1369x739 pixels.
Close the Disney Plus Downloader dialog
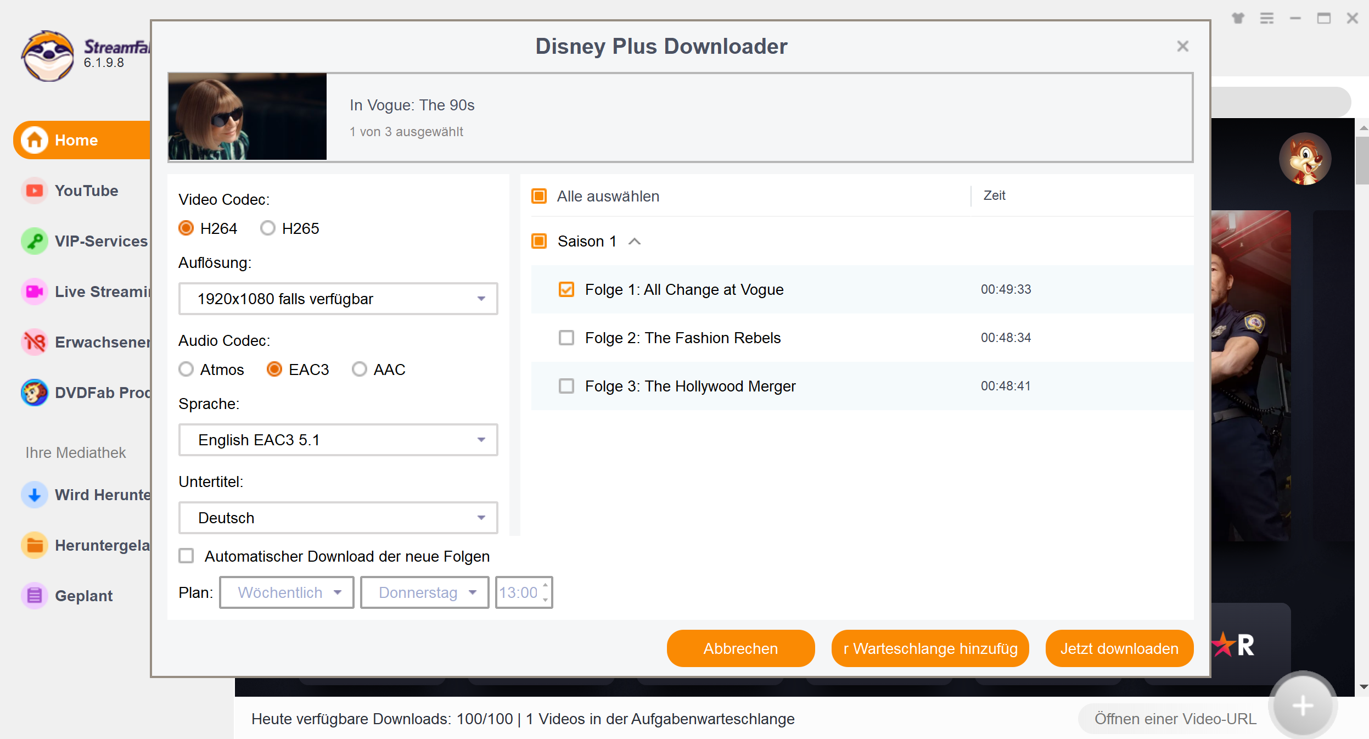[x=1182, y=46]
